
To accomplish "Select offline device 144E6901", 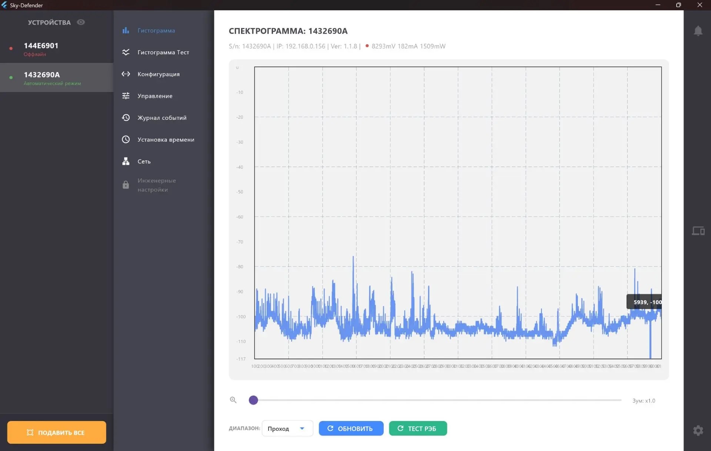I will (57, 48).
